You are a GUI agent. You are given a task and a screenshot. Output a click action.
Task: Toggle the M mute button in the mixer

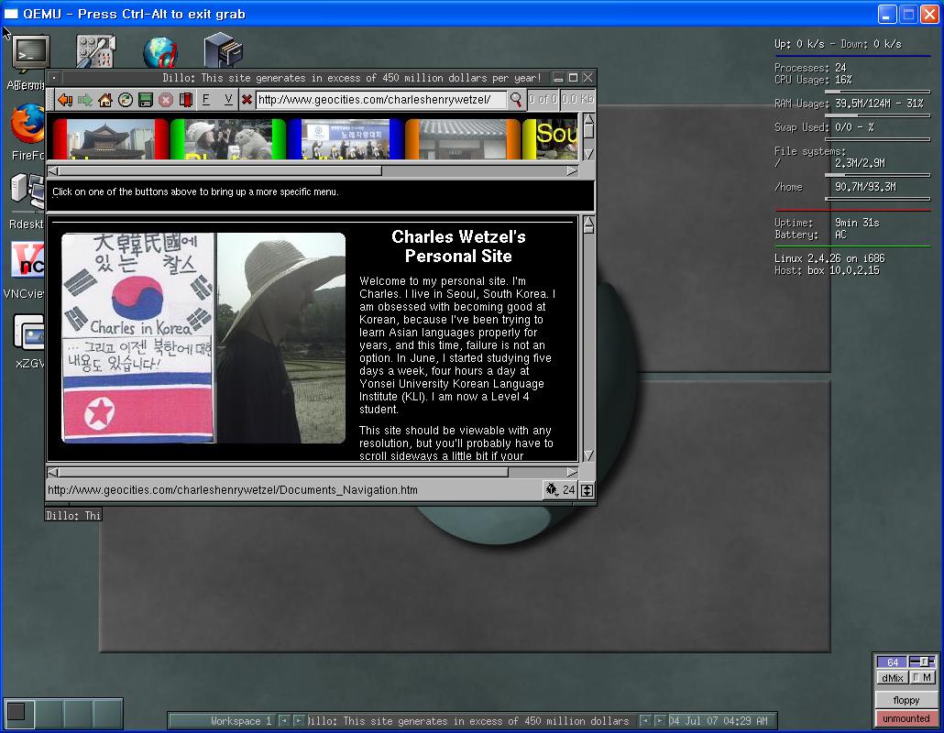[922, 678]
